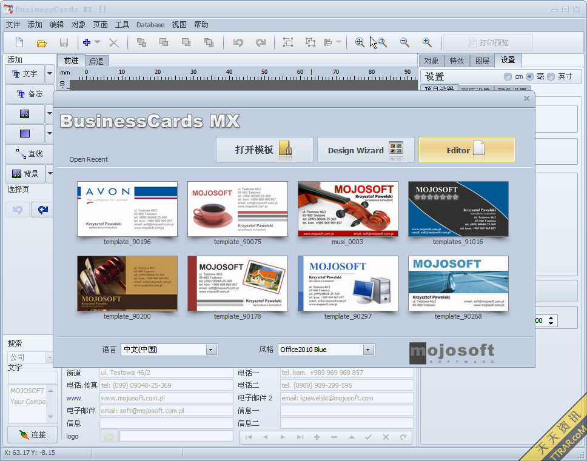587x461 pixels.
Task: Click the blue next-page arrow icon
Action: [42, 210]
